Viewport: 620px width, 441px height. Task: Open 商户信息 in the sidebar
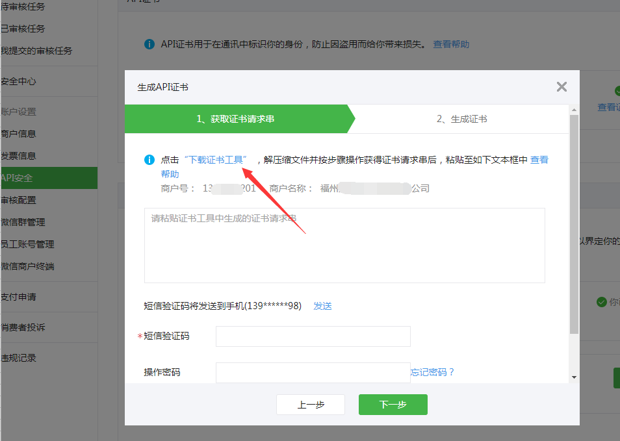pyautogui.click(x=18, y=134)
